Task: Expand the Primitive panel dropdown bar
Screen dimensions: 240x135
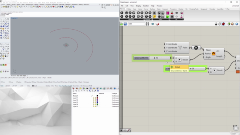Action: click(x=148, y=19)
